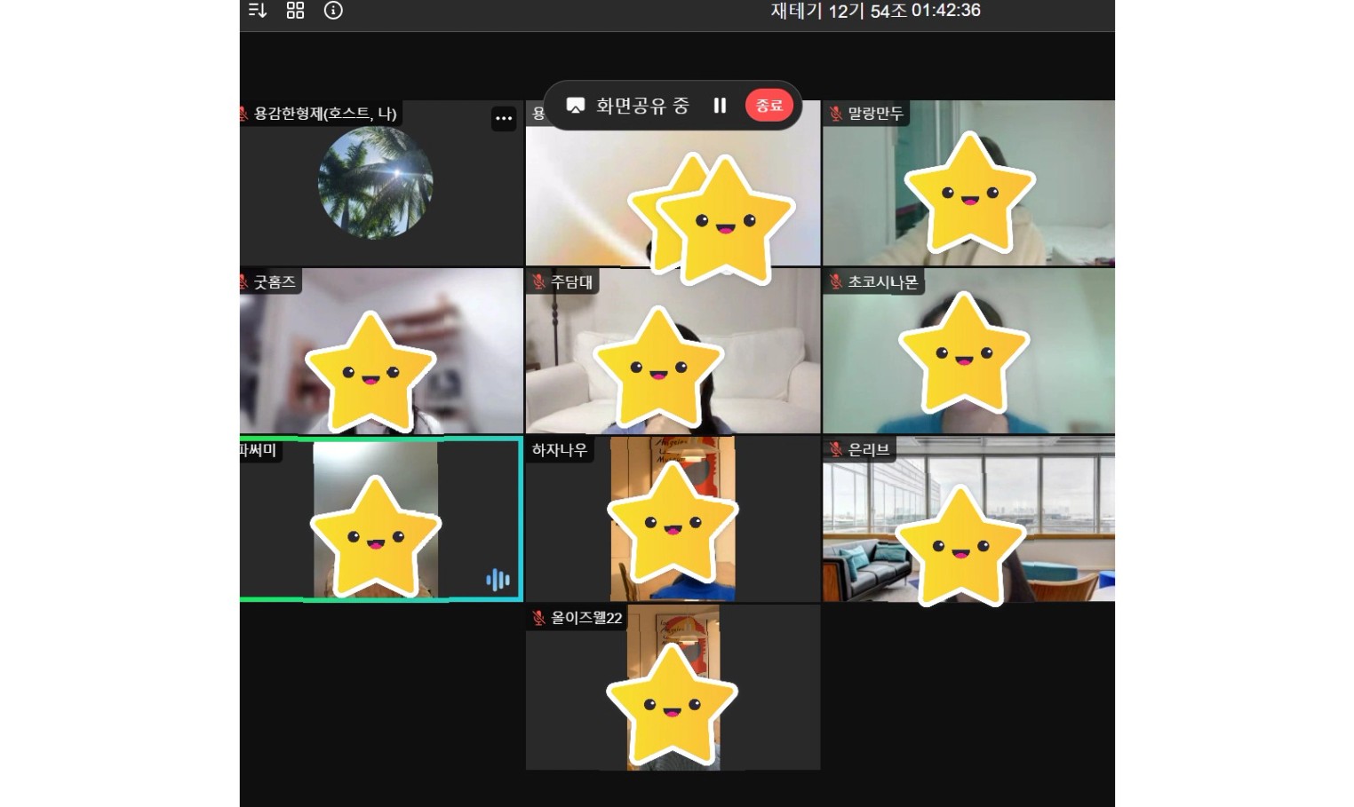Open the meeting info icon
Screen dimensions: 1354x807
(x=333, y=11)
